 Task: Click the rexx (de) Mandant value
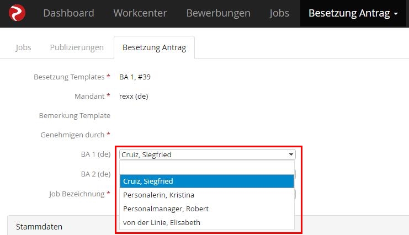click(x=134, y=96)
